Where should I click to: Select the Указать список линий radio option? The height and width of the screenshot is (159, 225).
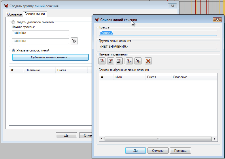click(14, 50)
